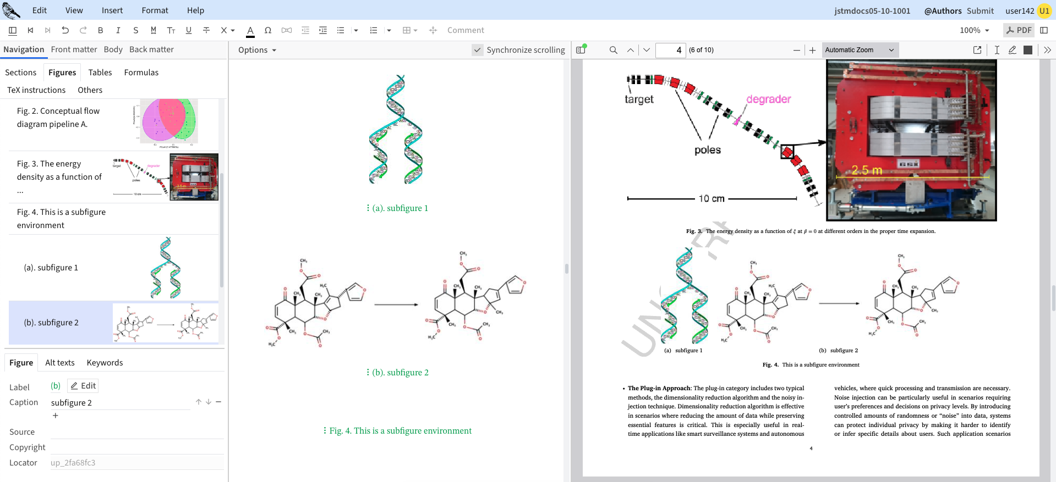The width and height of the screenshot is (1056, 482).
Task: Toggle the left navigation panel icon
Action: click(x=13, y=30)
